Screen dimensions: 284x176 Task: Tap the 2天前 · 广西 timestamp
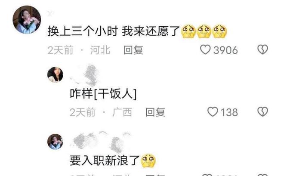101,112
